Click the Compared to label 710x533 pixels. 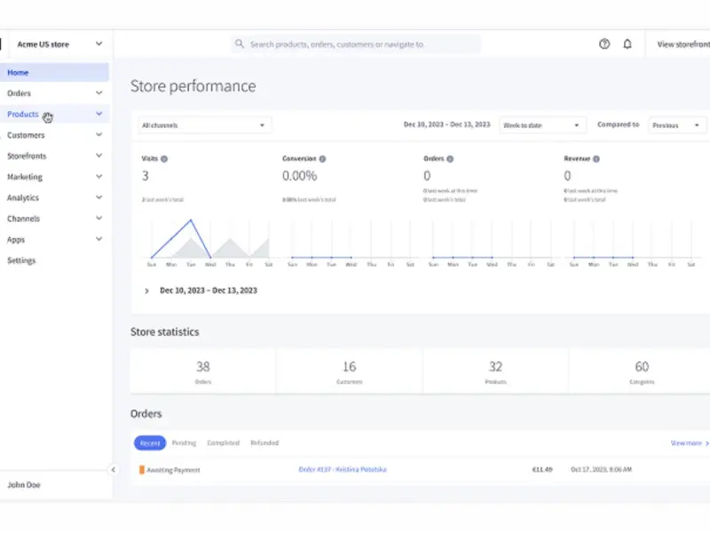point(618,124)
